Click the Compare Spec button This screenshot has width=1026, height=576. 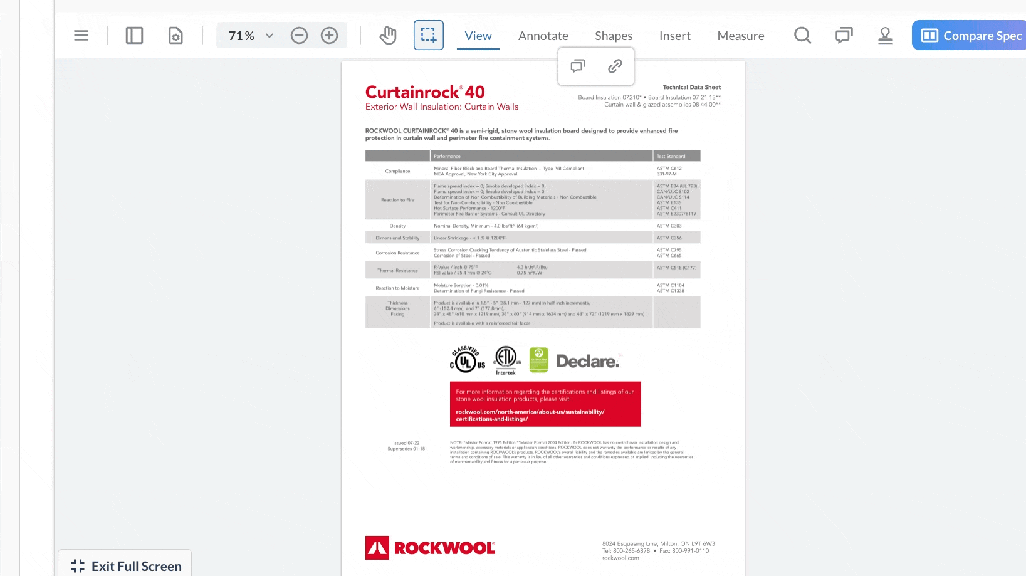point(969,36)
